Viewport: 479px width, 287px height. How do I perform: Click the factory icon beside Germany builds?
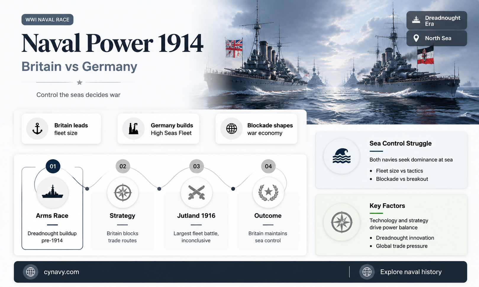pos(133,129)
